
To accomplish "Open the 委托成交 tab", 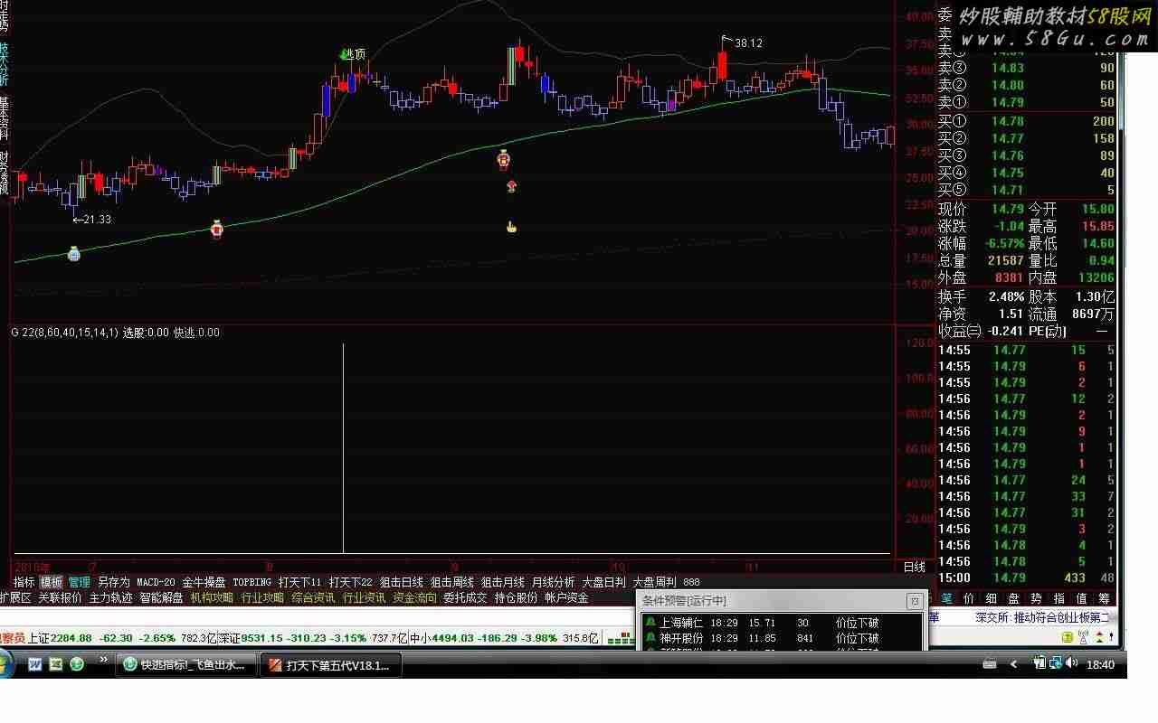I will click(x=465, y=597).
